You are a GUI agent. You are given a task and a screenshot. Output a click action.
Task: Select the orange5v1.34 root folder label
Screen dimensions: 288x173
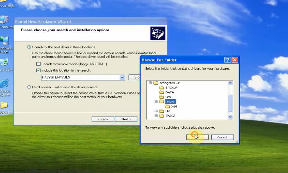170,83
